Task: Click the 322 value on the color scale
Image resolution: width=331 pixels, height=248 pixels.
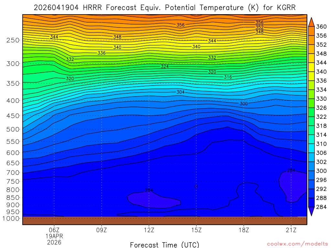Action: (321, 117)
